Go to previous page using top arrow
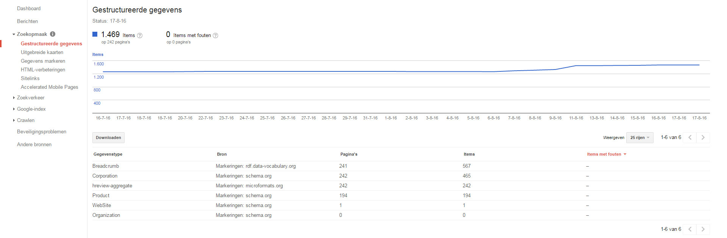 point(690,138)
